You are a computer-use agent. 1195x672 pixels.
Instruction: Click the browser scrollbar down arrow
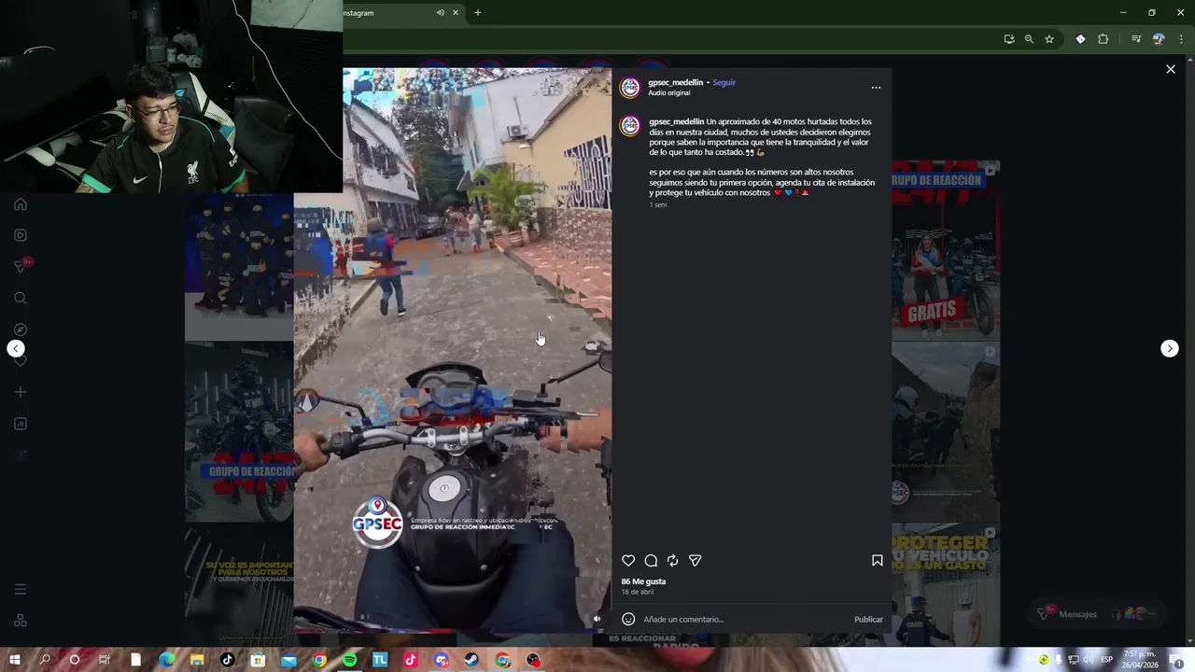pos(1189,642)
